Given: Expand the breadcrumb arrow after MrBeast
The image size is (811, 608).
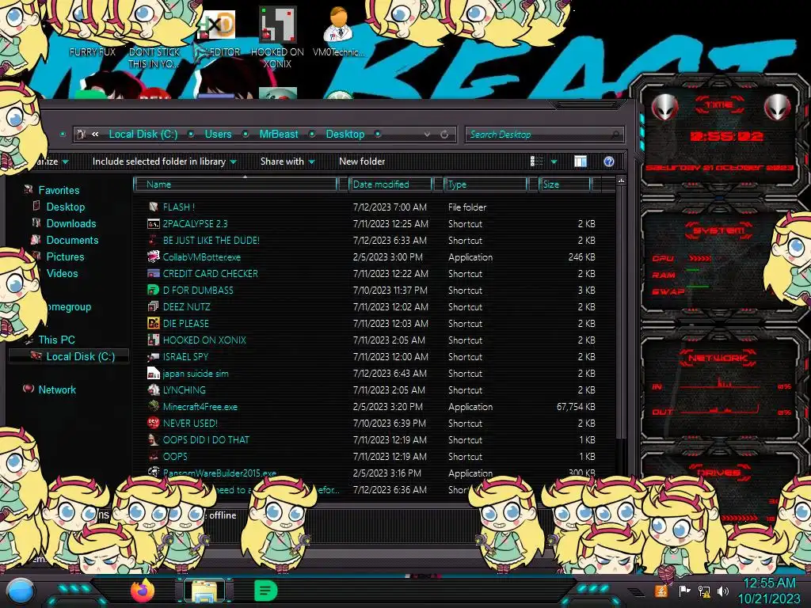Looking at the screenshot, I should tap(312, 135).
